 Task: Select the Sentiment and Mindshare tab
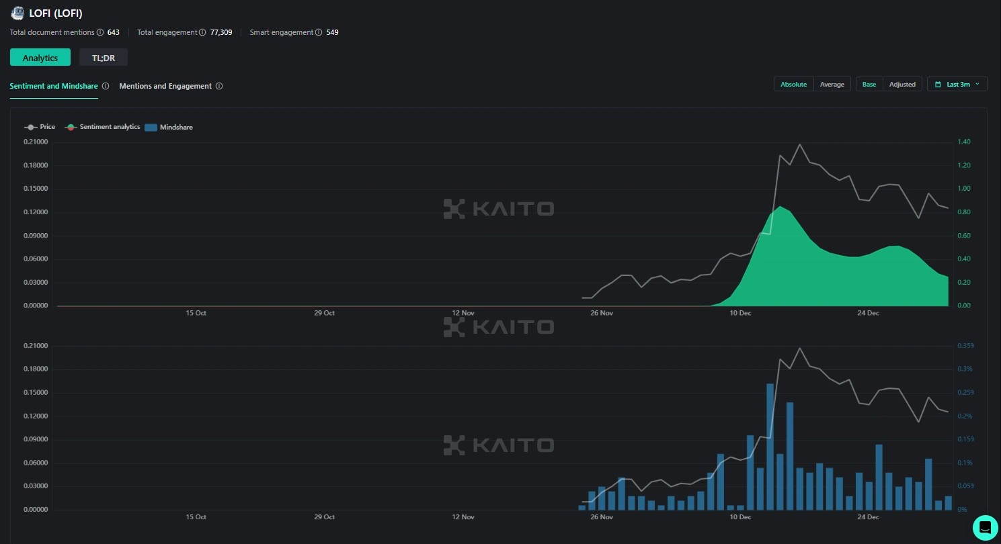tap(54, 86)
